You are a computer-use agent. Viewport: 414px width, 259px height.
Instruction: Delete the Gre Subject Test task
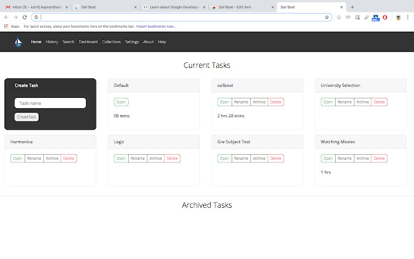click(x=276, y=158)
